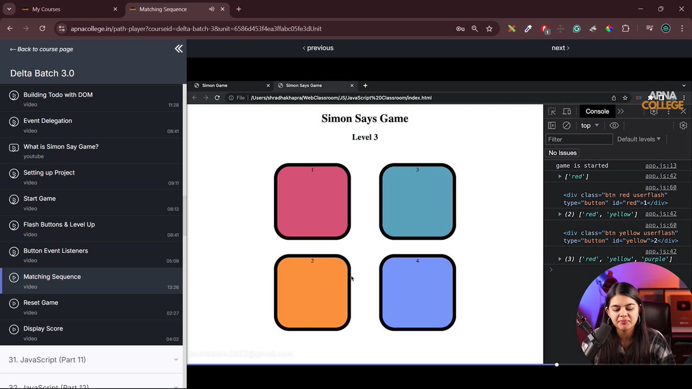Open the Display Score lesson
This screenshot has height=389, width=692.
click(x=91, y=333)
